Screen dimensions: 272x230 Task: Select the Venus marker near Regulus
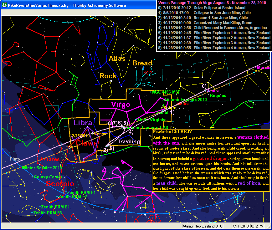tap(205, 91)
